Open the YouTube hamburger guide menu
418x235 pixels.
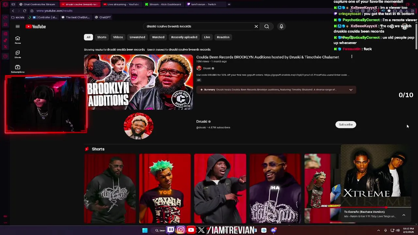pos(18,26)
